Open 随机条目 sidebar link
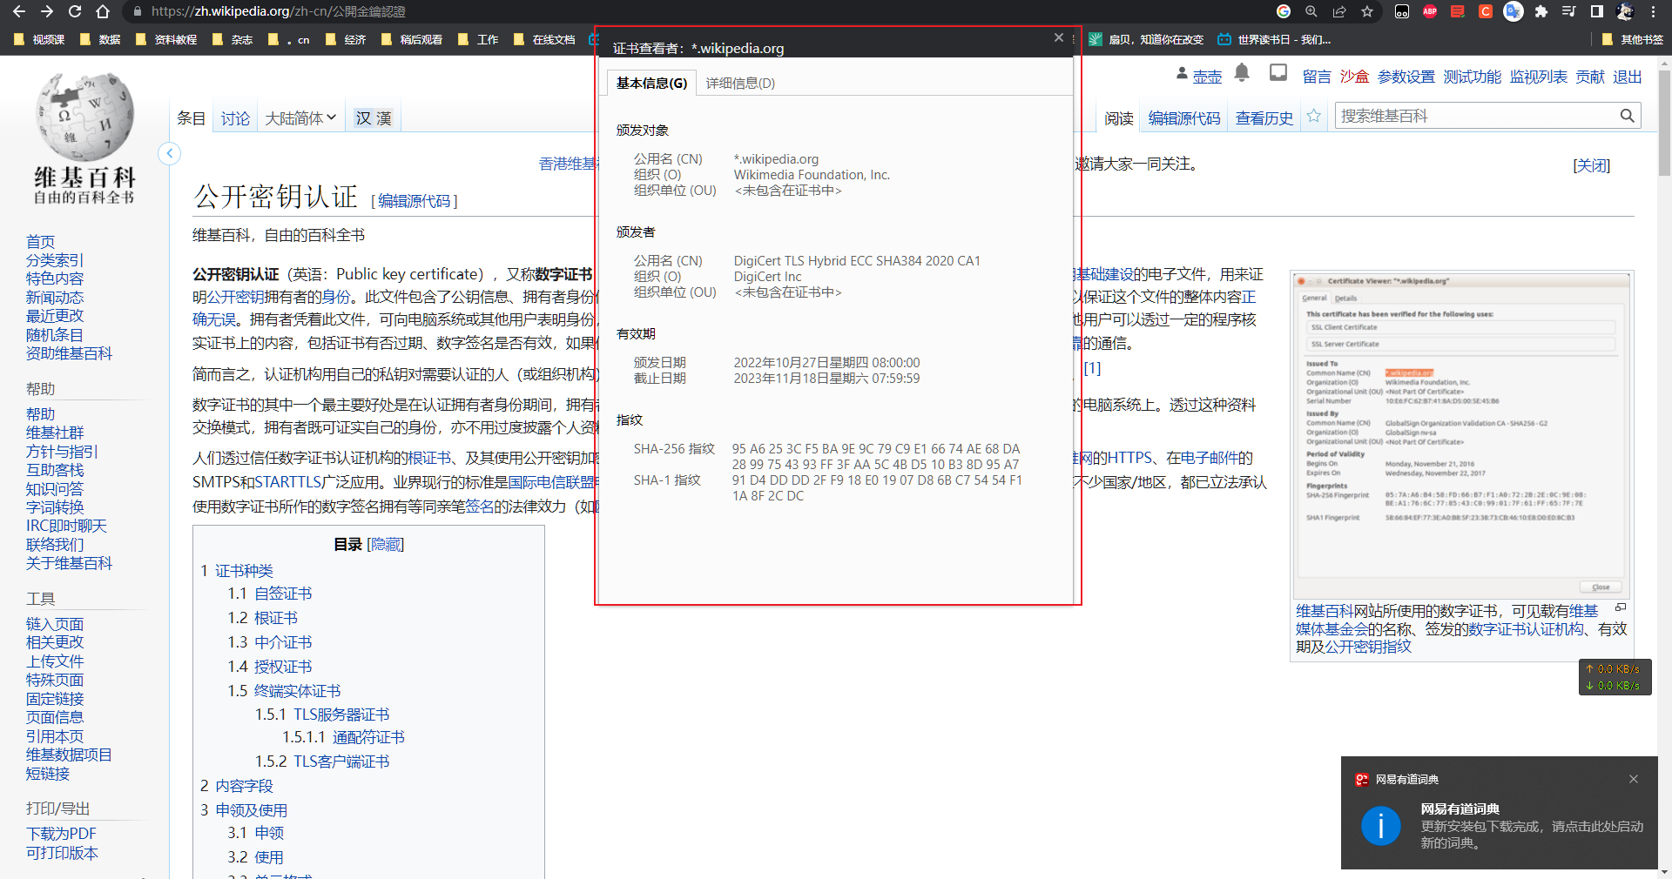Screen dimensions: 1672x879 pyautogui.click(x=55, y=335)
